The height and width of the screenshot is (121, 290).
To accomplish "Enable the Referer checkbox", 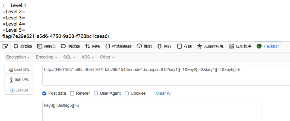I will [x=72, y=94].
